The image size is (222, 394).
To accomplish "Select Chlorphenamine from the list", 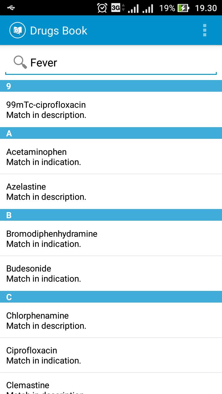I will tap(111, 320).
